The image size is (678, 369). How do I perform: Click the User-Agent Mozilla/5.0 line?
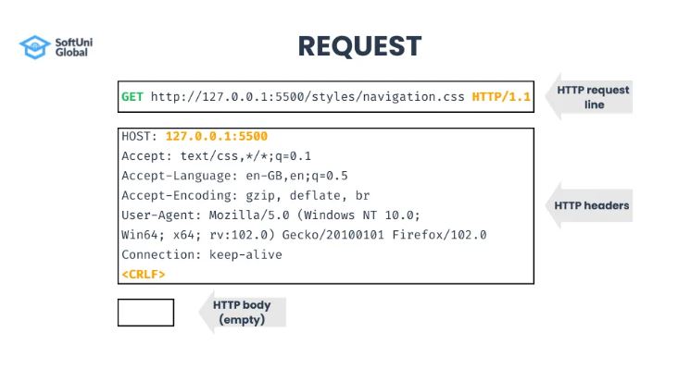click(270, 215)
